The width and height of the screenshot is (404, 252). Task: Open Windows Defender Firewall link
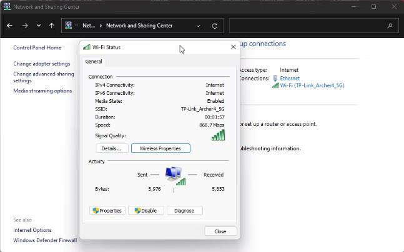pyautogui.click(x=45, y=240)
